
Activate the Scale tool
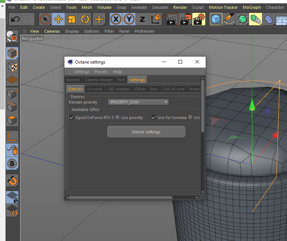(72, 19)
